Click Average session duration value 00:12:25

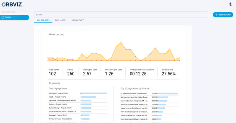click(x=138, y=74)
